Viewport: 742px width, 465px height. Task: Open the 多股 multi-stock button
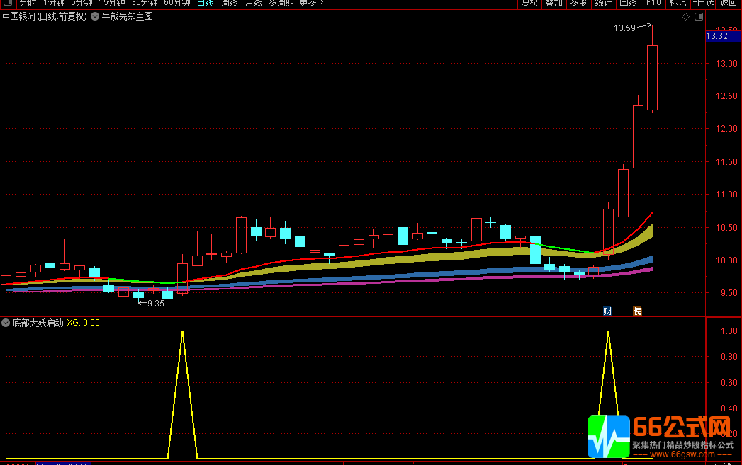[x=579, y=3]
